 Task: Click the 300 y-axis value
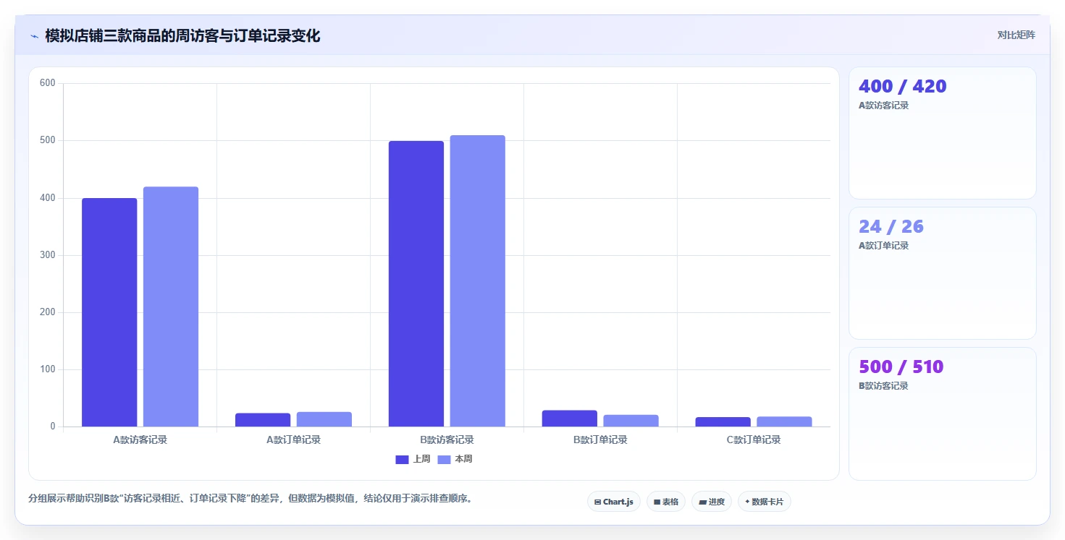tap(48, 255)
